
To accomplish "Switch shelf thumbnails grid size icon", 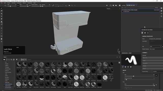I will pos(119,63).
